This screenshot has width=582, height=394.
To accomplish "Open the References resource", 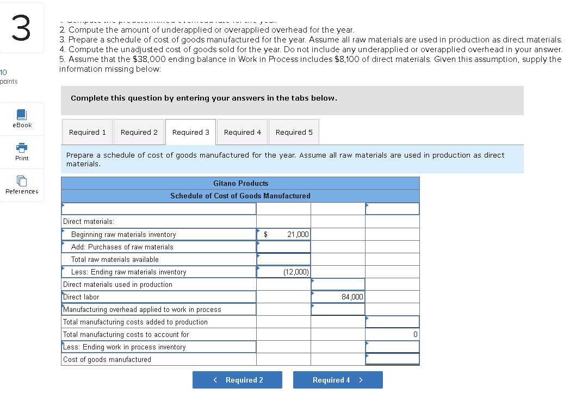I will click(22, 185).
